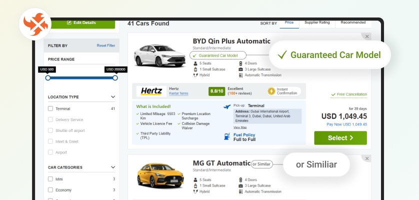Dismiss the BYD Qin Plus card
Screen dimensions: 419x200
[x=367, y=36]
